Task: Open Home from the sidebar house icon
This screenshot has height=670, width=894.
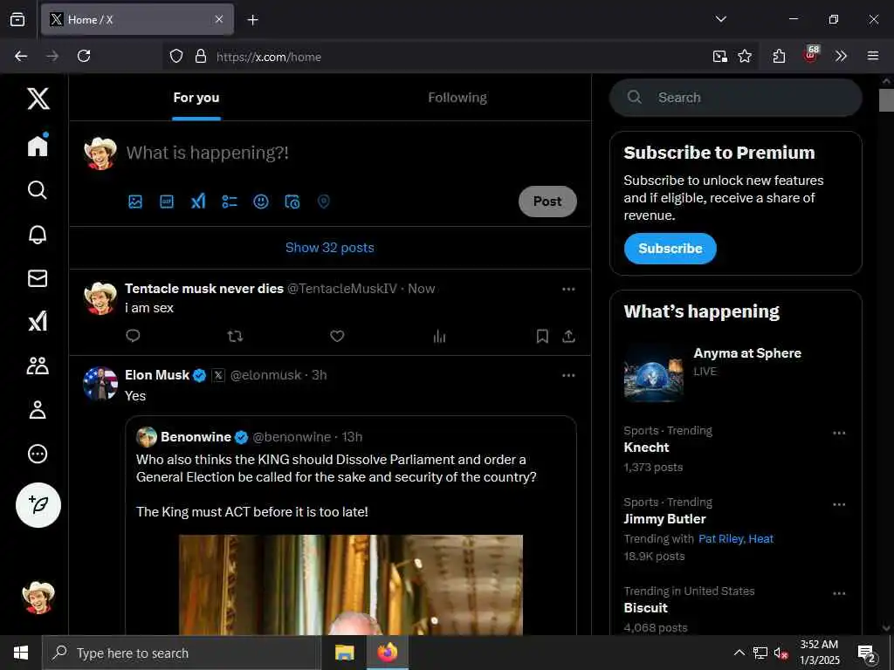Action: [x=38, y=145]
